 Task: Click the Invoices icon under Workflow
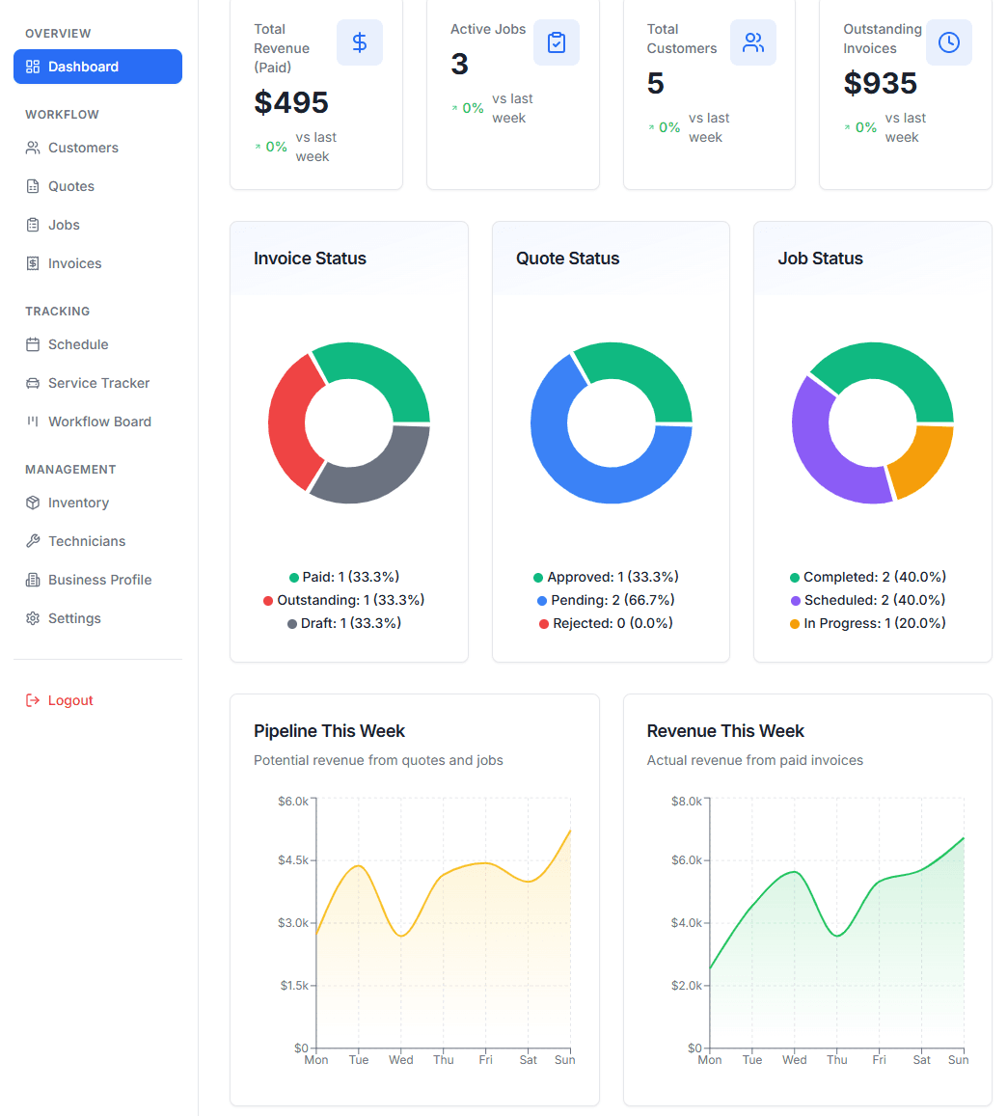click(34, 263)
